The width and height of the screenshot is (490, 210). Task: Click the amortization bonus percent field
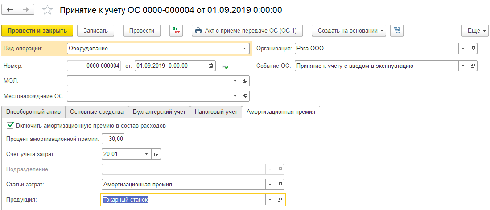[113, 139]
